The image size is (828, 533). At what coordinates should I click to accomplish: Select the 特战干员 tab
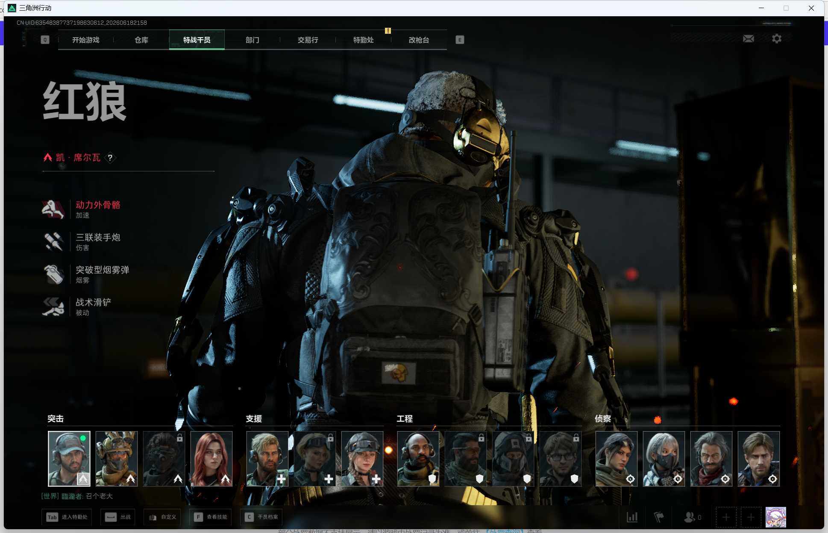click(197, 40)
